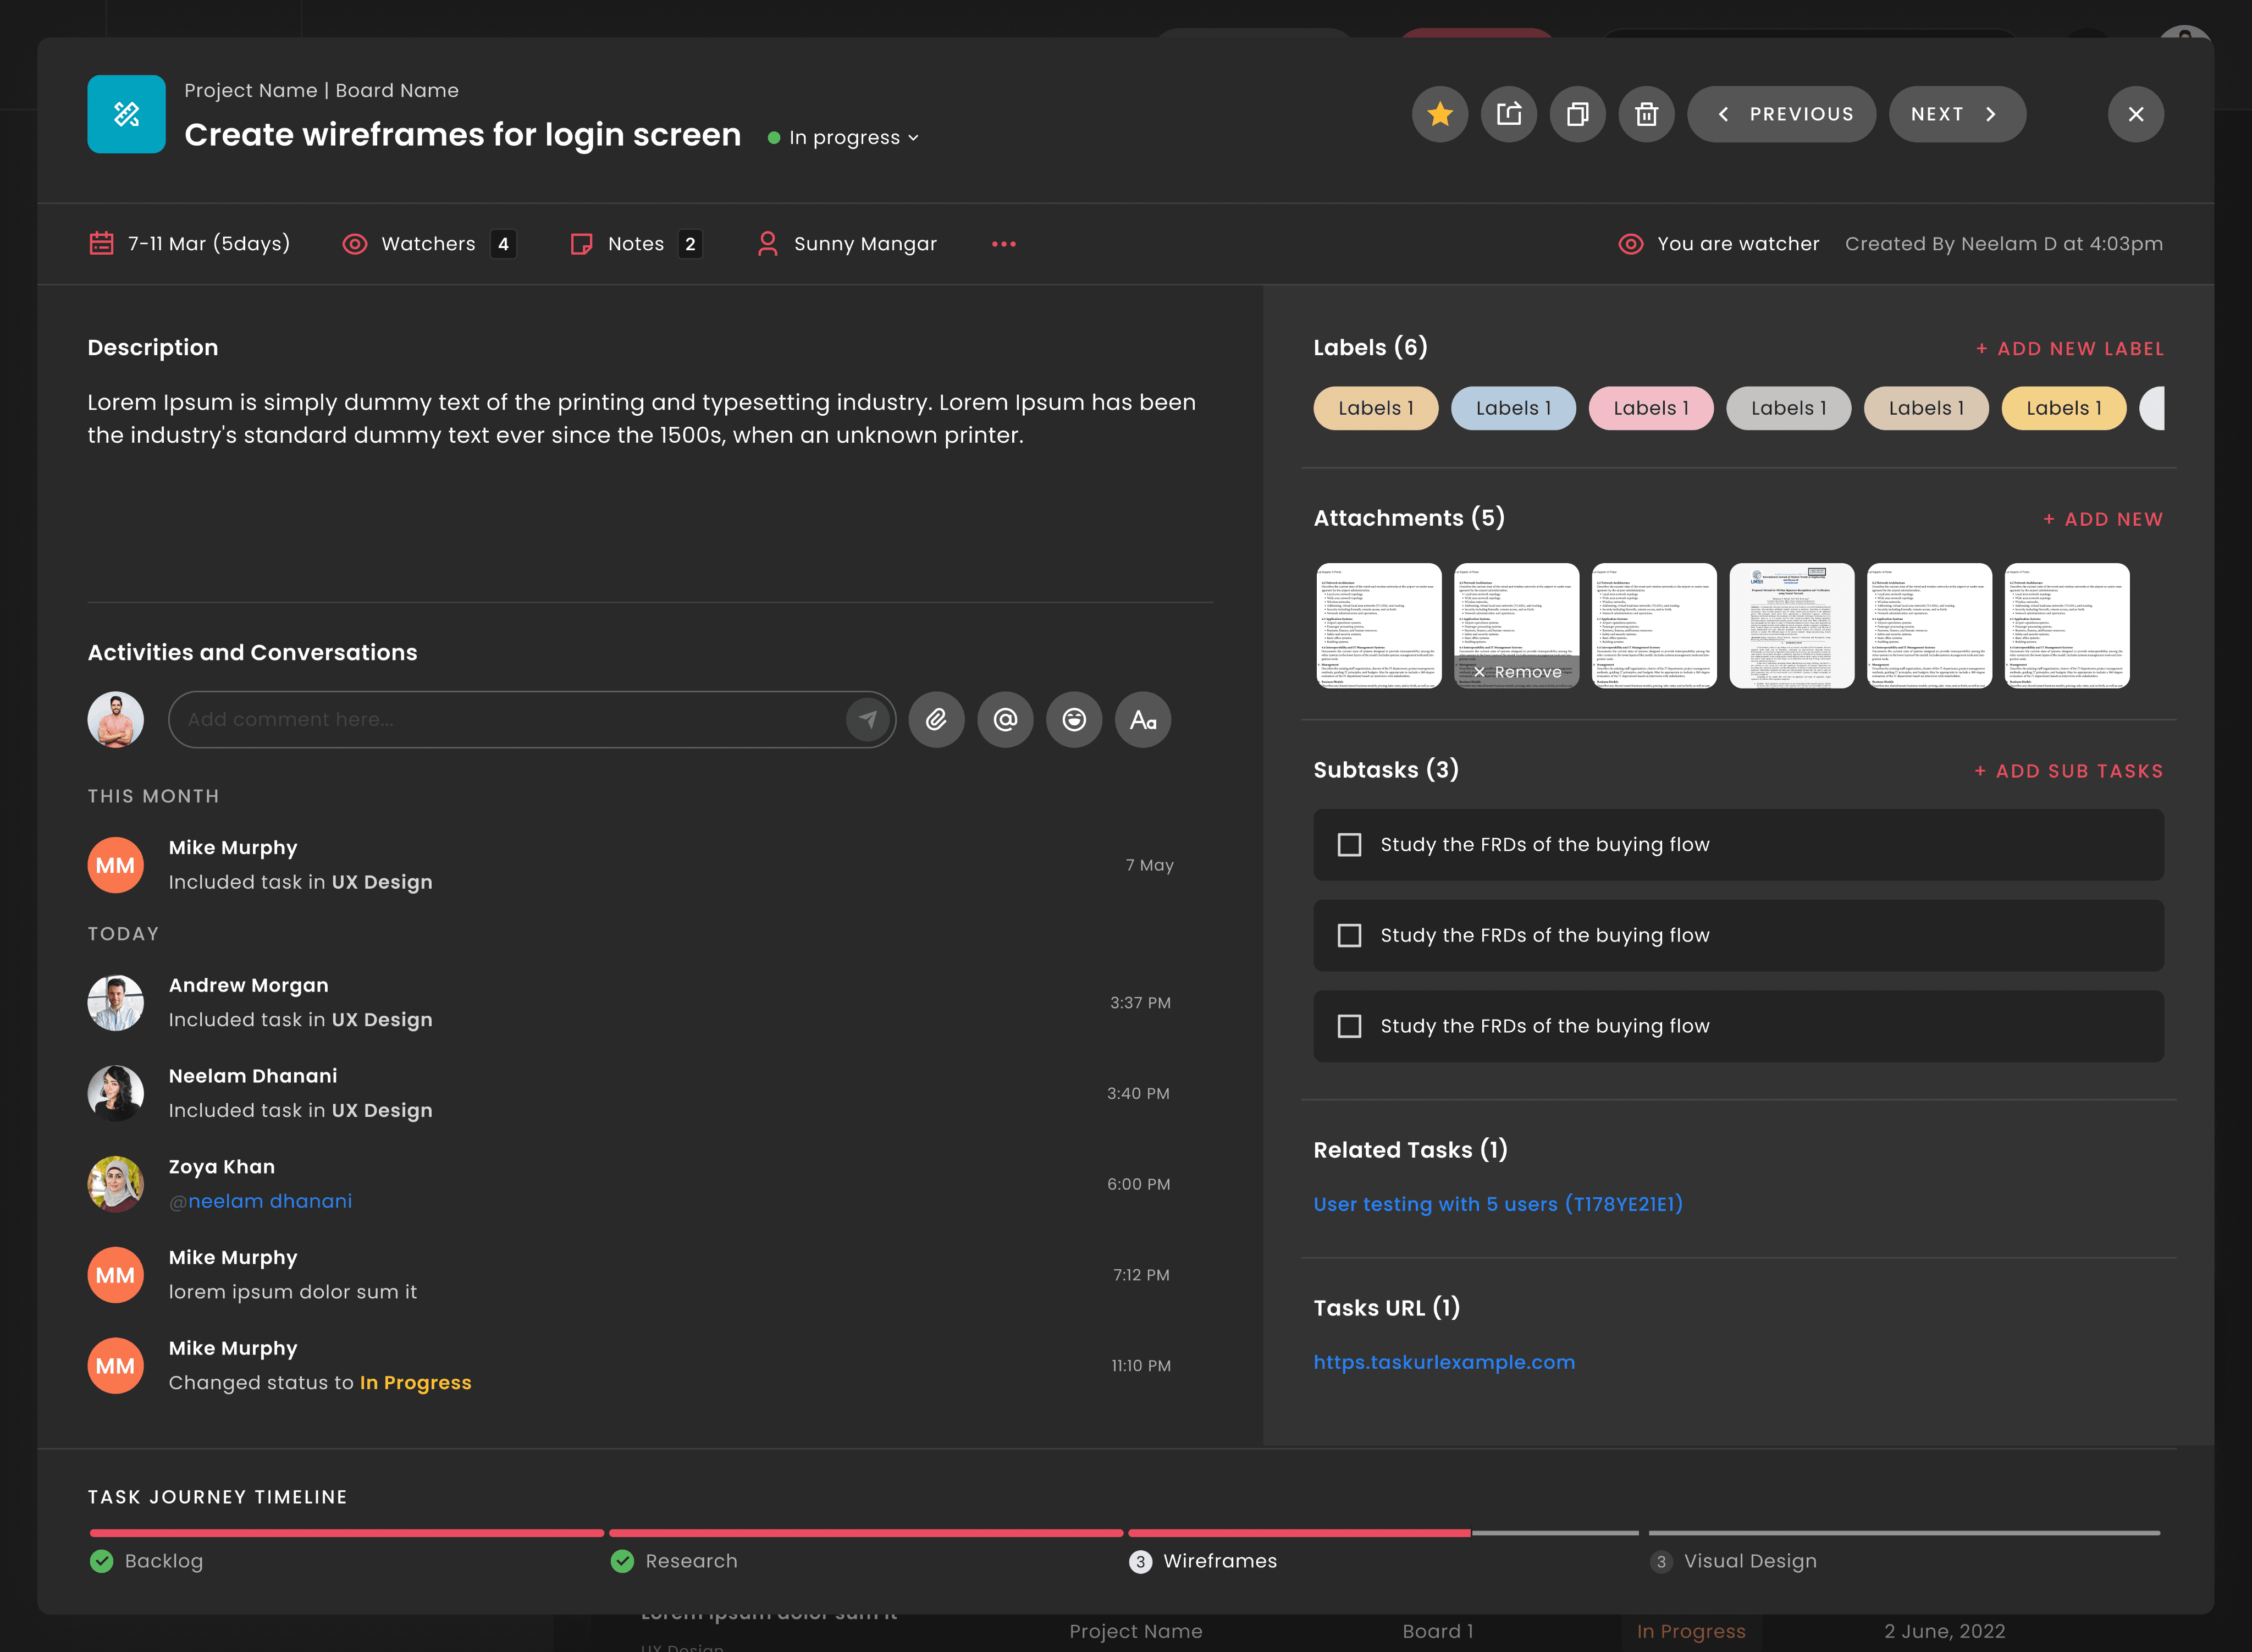Click the current user avatar beside comment box
The width and height of the screenshot is (2252, 1652).
pyautogui.click(x=115, y=719)
